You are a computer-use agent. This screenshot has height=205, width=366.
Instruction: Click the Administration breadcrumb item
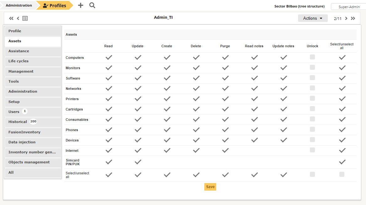19,5
